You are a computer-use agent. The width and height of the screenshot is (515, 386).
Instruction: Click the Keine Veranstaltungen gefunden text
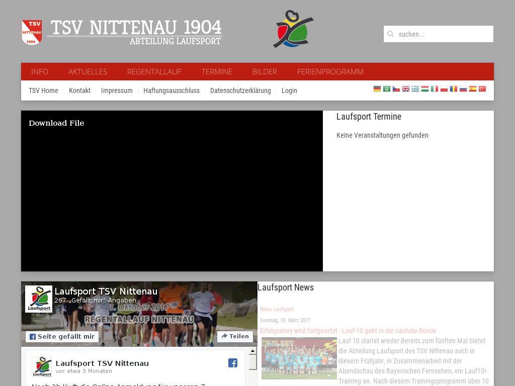tap(382, 135)
